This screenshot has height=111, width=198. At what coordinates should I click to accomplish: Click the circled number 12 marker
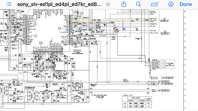(x=75, y=12)
